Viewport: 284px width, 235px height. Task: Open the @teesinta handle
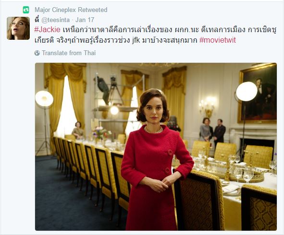coord(55,20)
